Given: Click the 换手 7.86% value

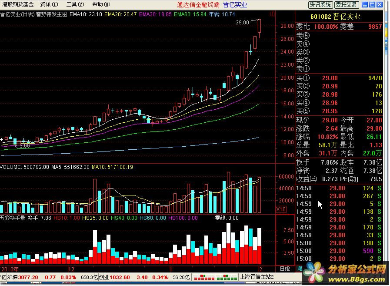Looking at the screenshot, I should click(329, 163).
